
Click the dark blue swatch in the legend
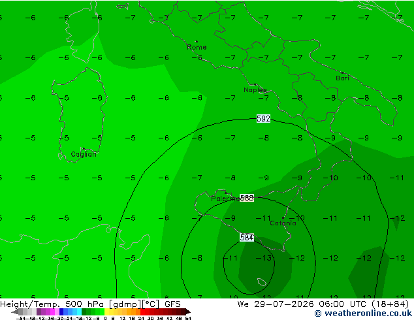coord(61,312)
